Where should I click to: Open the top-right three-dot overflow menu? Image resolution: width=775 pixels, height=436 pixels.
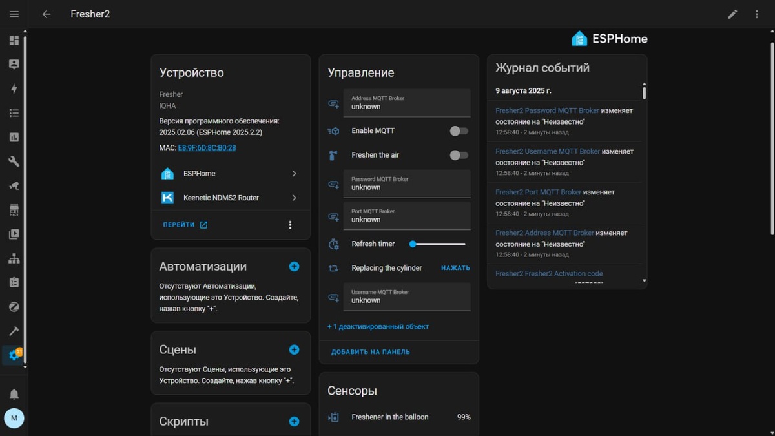[x=757, y=14]
